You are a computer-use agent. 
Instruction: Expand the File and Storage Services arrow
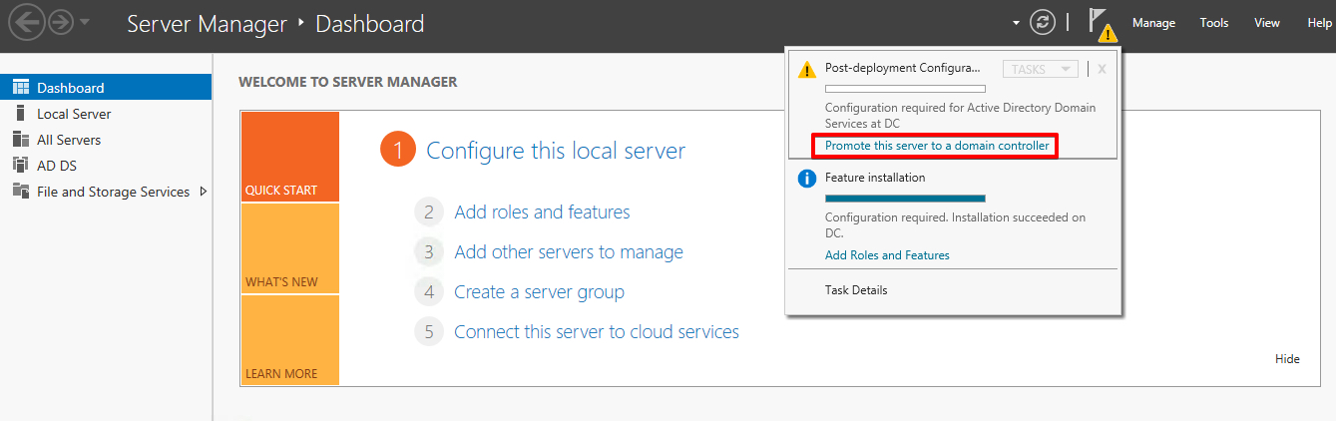point(204,192)
